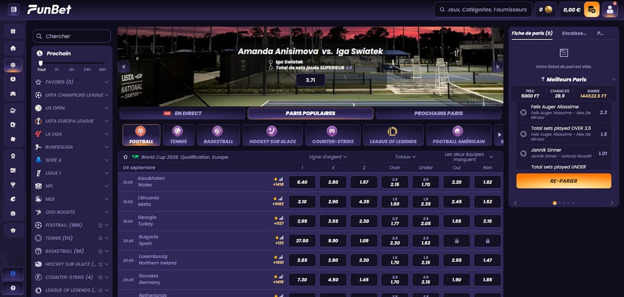This screenshot has height=297, width=624.
Task: Open the user profile avatar icon
Action: coord(609,9)
